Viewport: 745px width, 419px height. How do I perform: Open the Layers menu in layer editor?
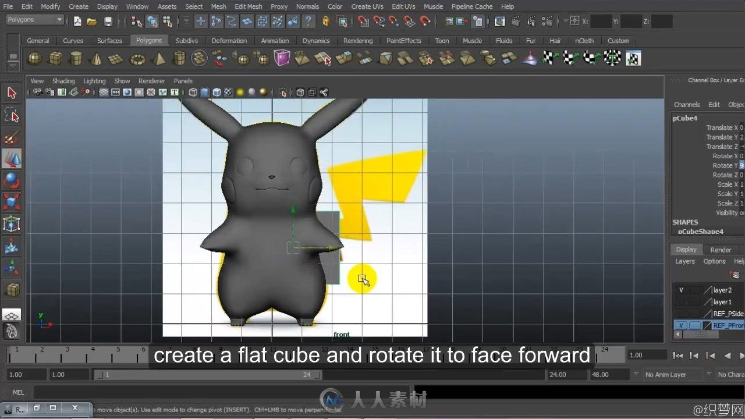click(685, 261)
